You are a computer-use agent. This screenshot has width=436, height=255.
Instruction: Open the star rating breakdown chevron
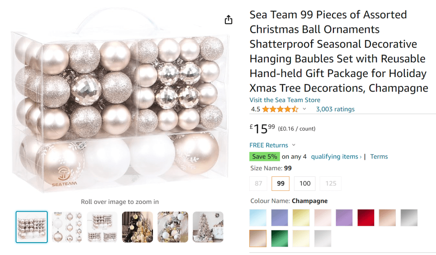(x=304, y=109)
